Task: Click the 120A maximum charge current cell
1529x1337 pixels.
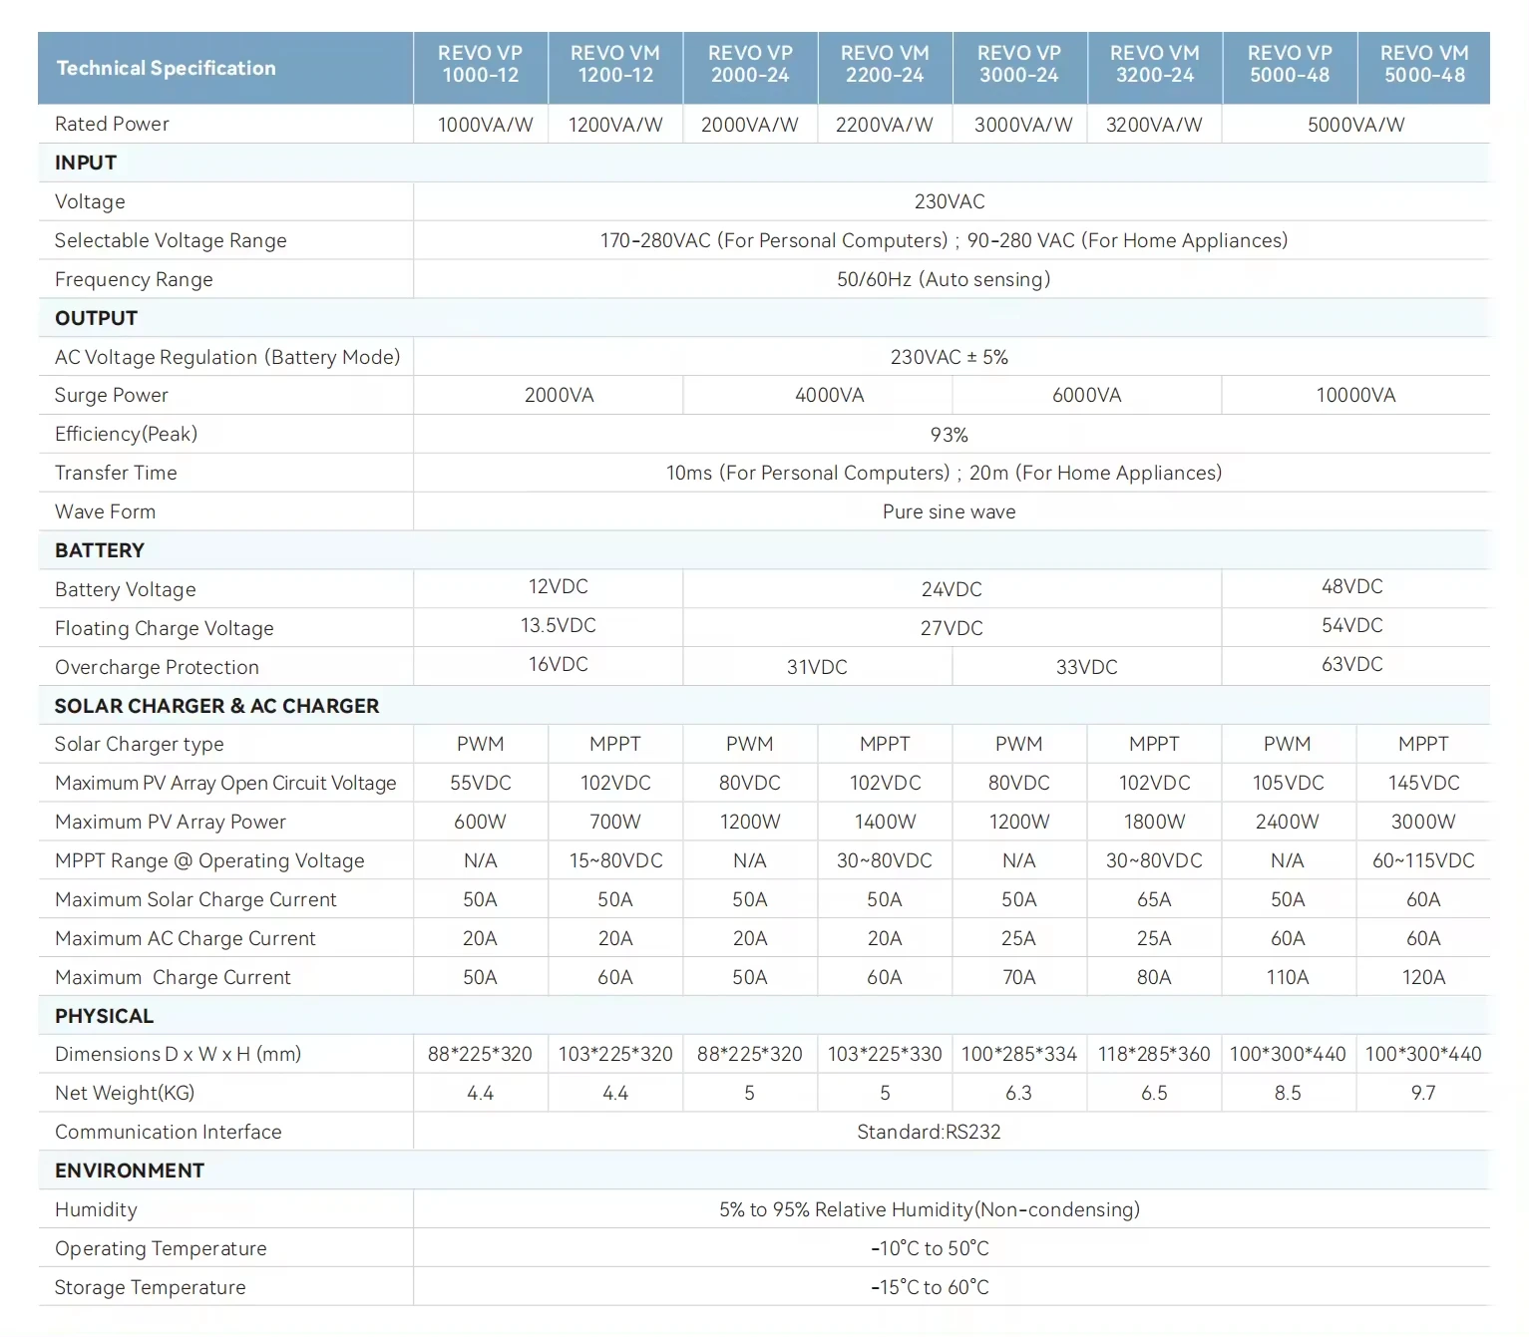Action: 1424,977
